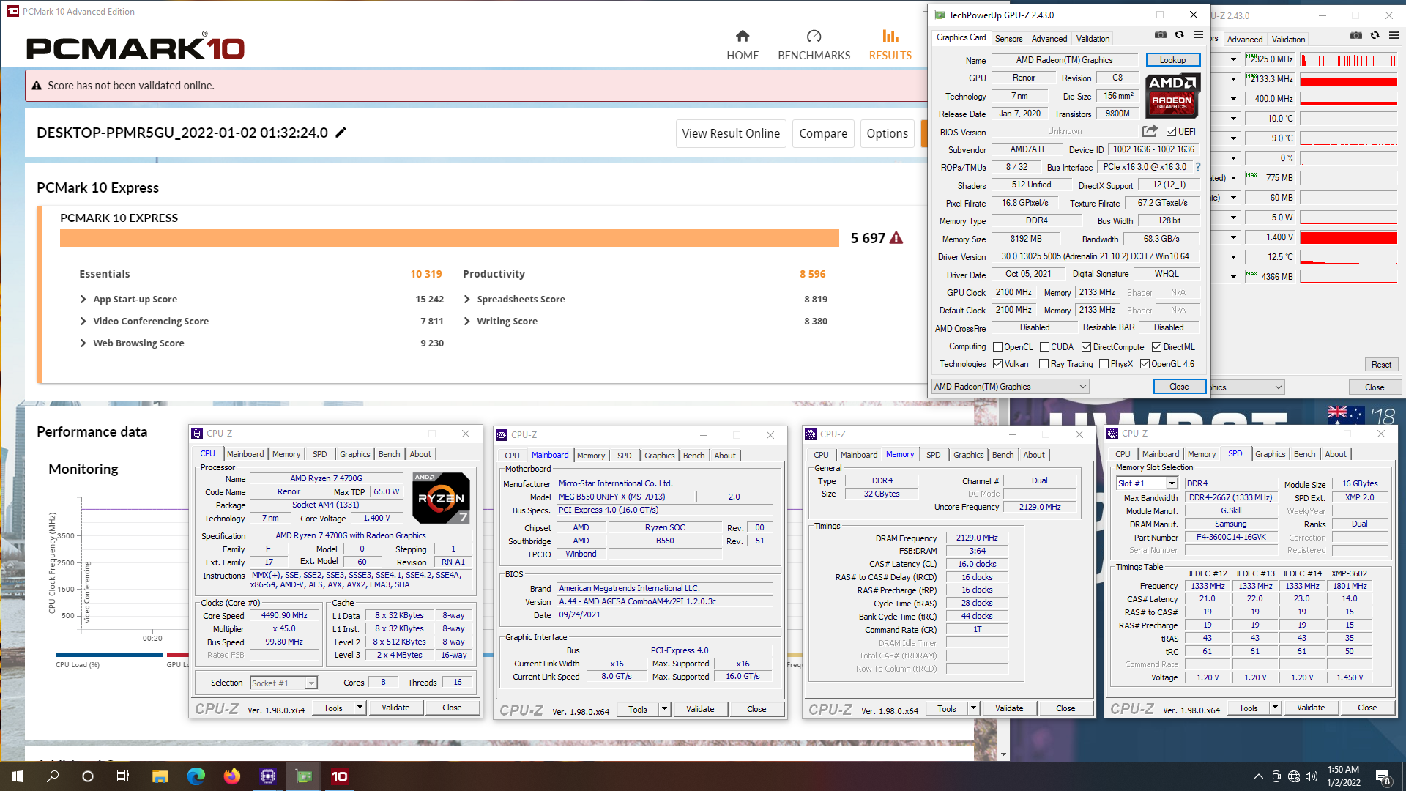Switch to GPU-Z taskbar icon
Image resolution: width=1406 pixels, height=791 pixels.
point(303,776)
